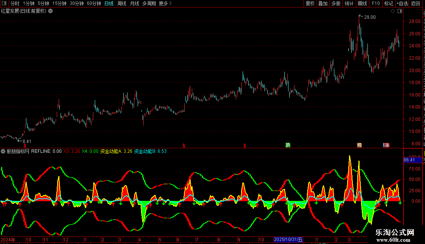Click the REFLINE: 0.00 indicator readout

point(46,152)
